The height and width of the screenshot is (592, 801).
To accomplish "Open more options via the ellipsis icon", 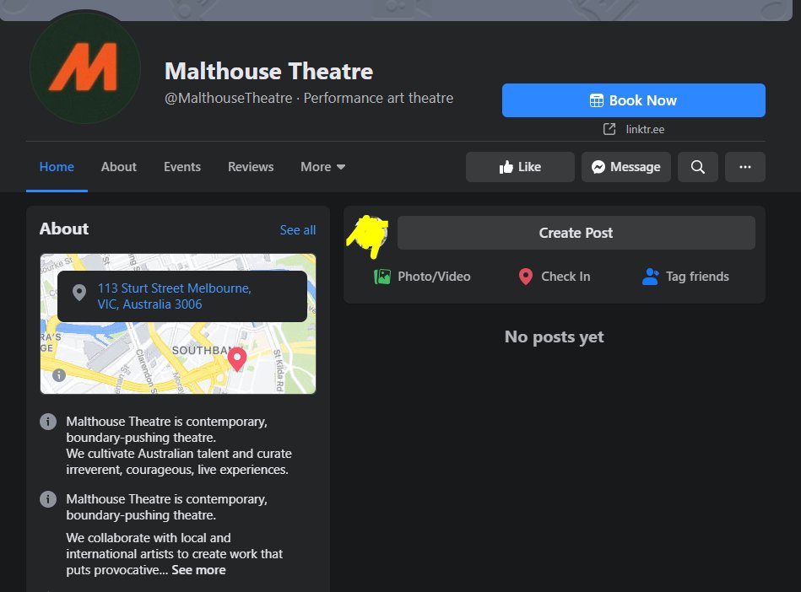I will click(x=744, y=167).
